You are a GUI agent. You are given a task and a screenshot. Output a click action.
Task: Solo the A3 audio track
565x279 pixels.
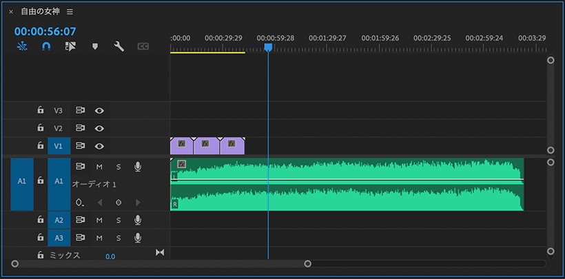click(x=119, y=238)
